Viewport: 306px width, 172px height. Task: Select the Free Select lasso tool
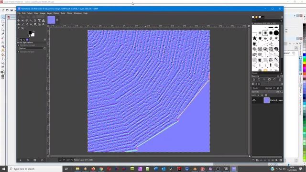(x=27, y=21)
